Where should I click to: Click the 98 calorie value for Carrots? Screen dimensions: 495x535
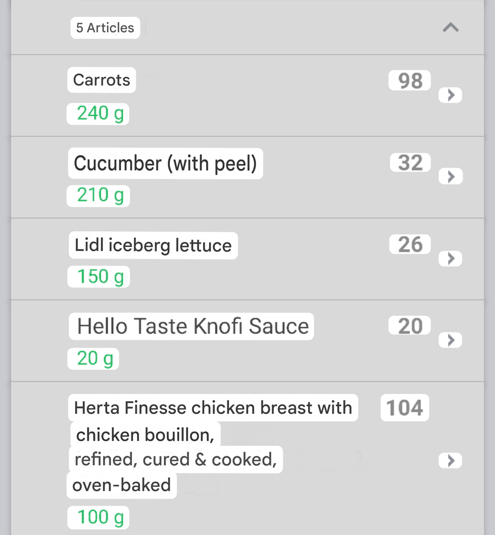(x=410, y=81)
